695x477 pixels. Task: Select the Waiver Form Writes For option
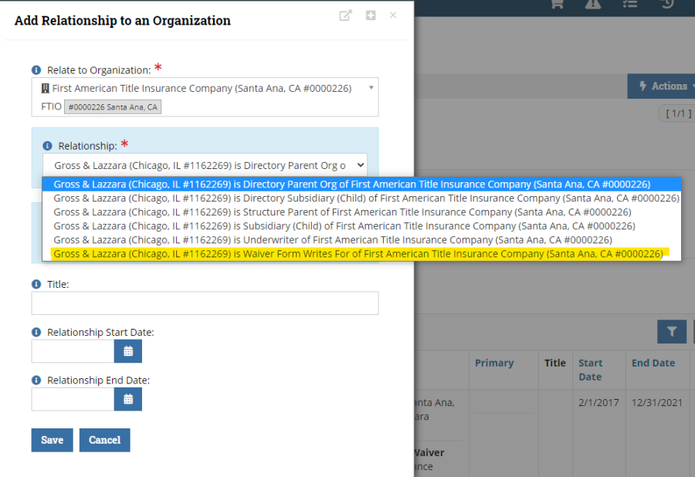click(x=361, y=254)
